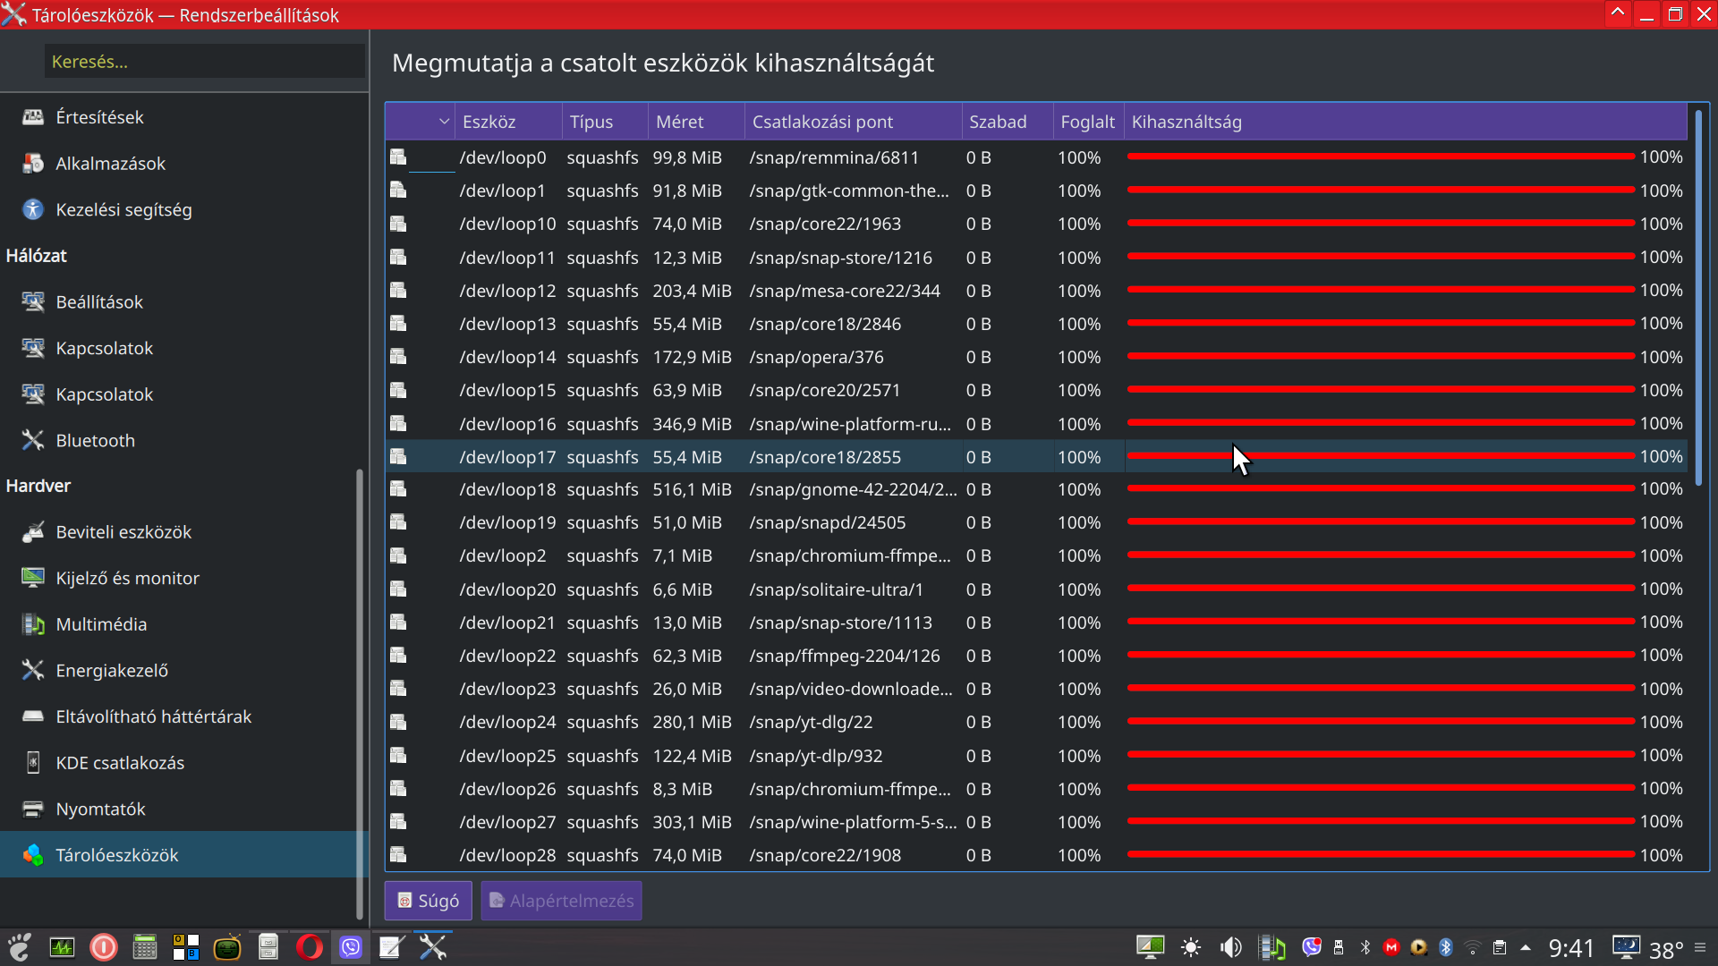Show hidden system tray icons
The image size is (1718, 966).
[x=1526, y=947]
